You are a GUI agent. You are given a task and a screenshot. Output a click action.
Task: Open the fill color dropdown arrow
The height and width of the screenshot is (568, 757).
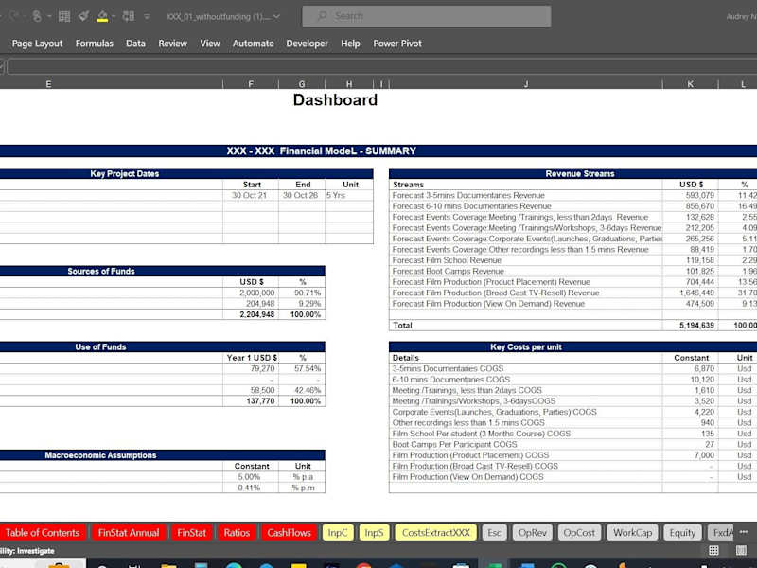114,16
